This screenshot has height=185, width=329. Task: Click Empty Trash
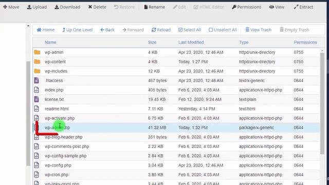tap(295, 30)
